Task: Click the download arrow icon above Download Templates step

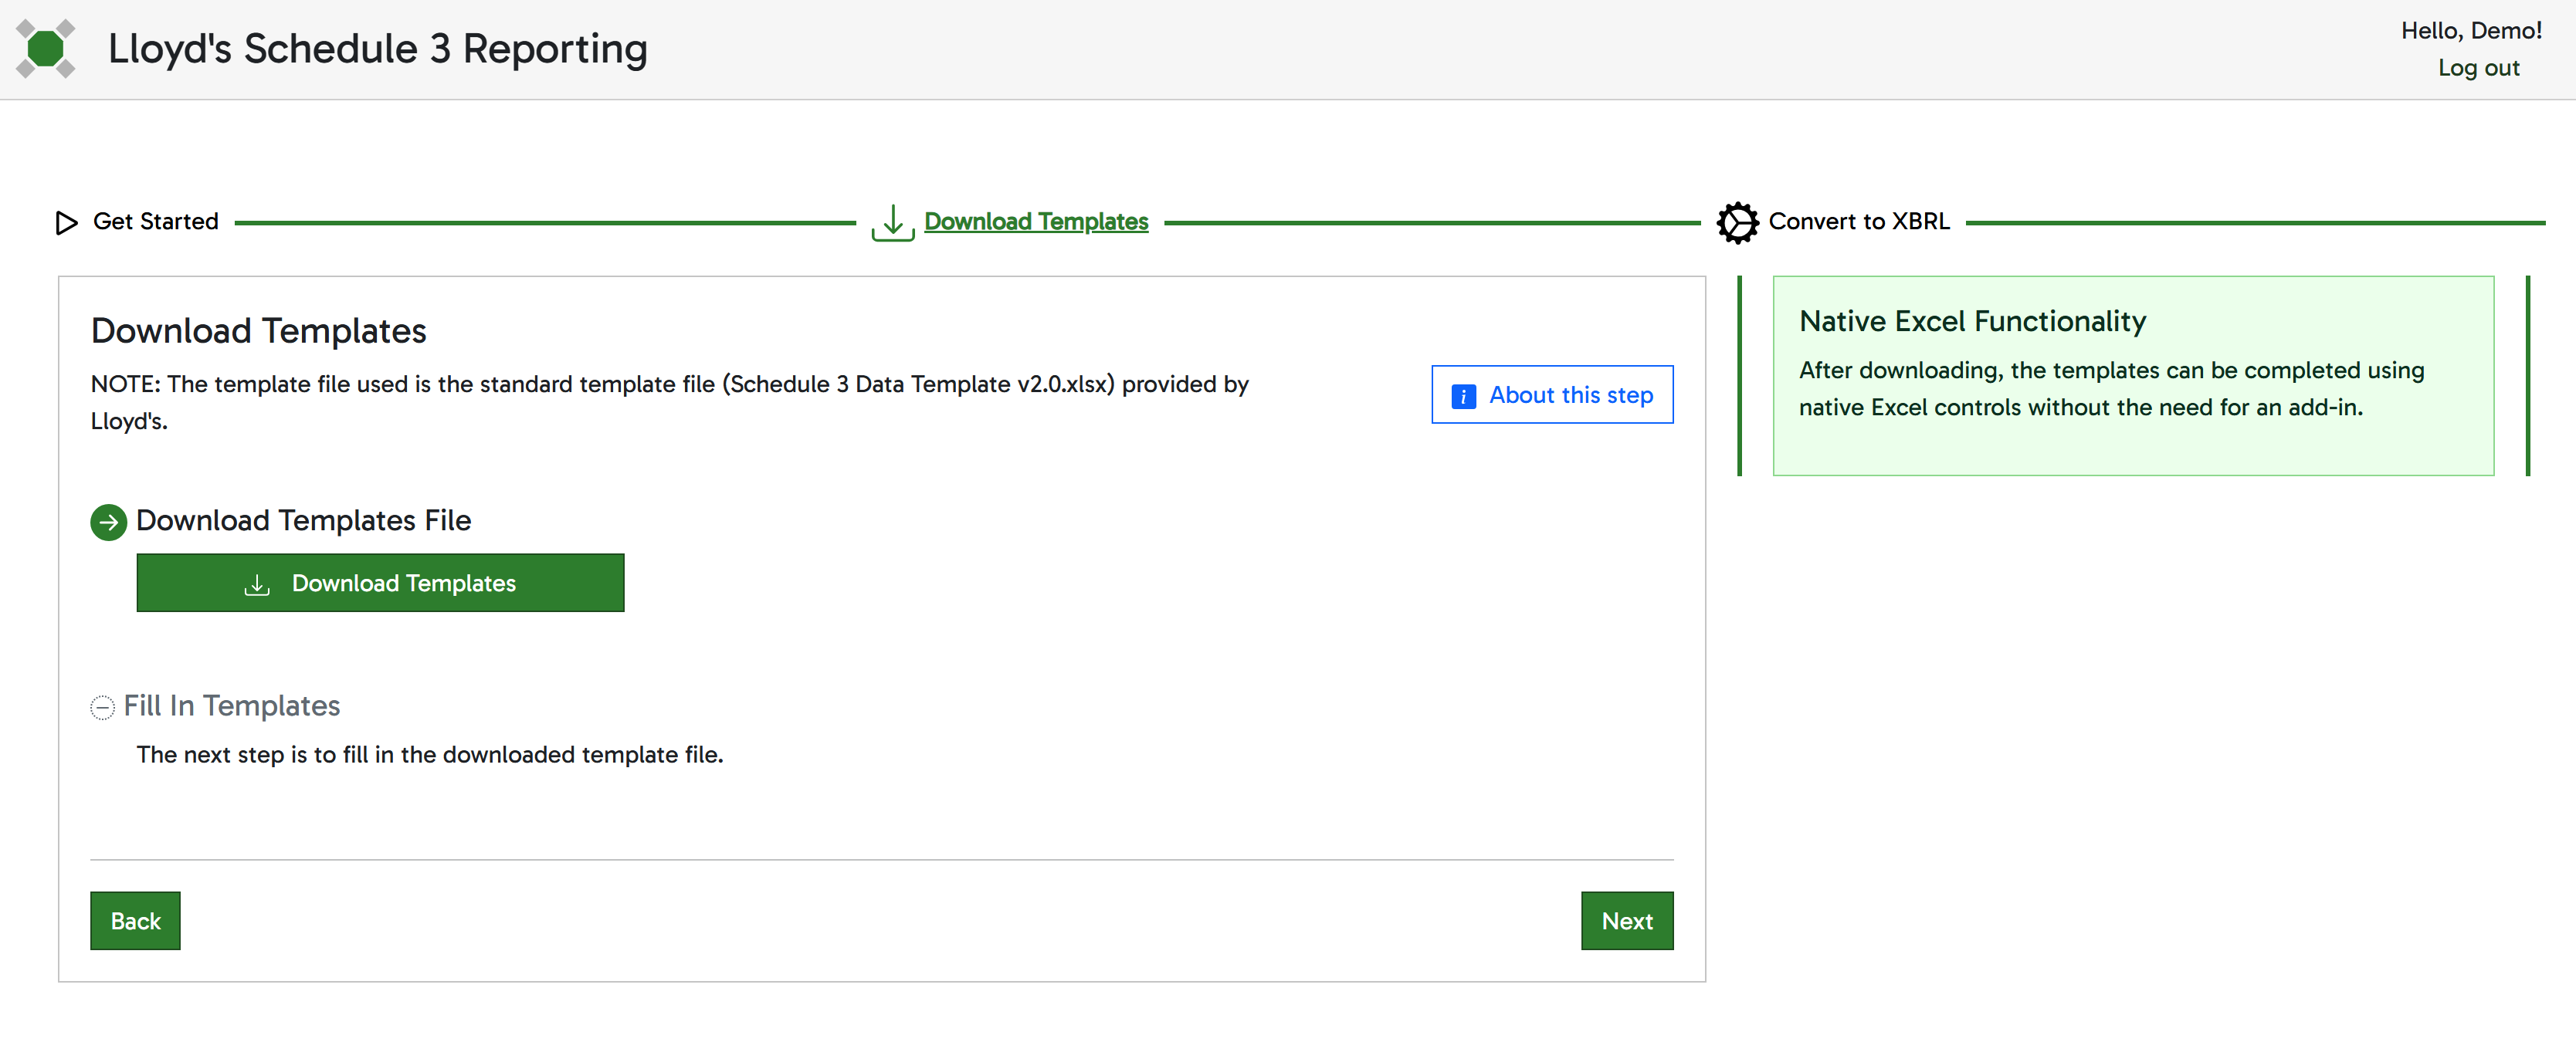Action: point(891,222)
